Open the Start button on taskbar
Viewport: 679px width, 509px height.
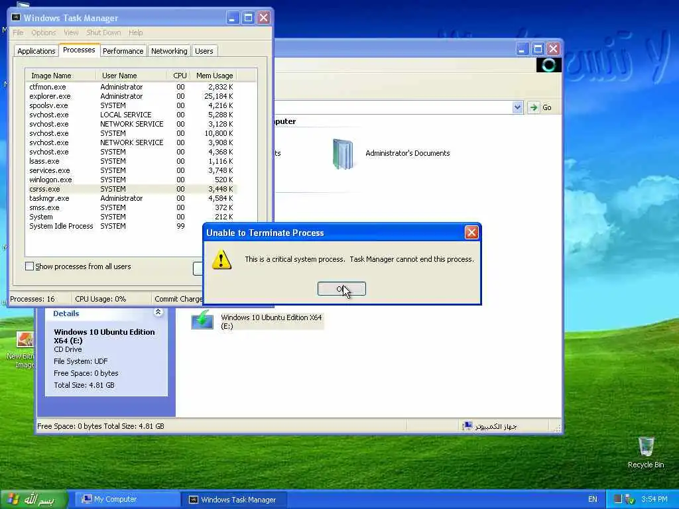click(34, 500)
